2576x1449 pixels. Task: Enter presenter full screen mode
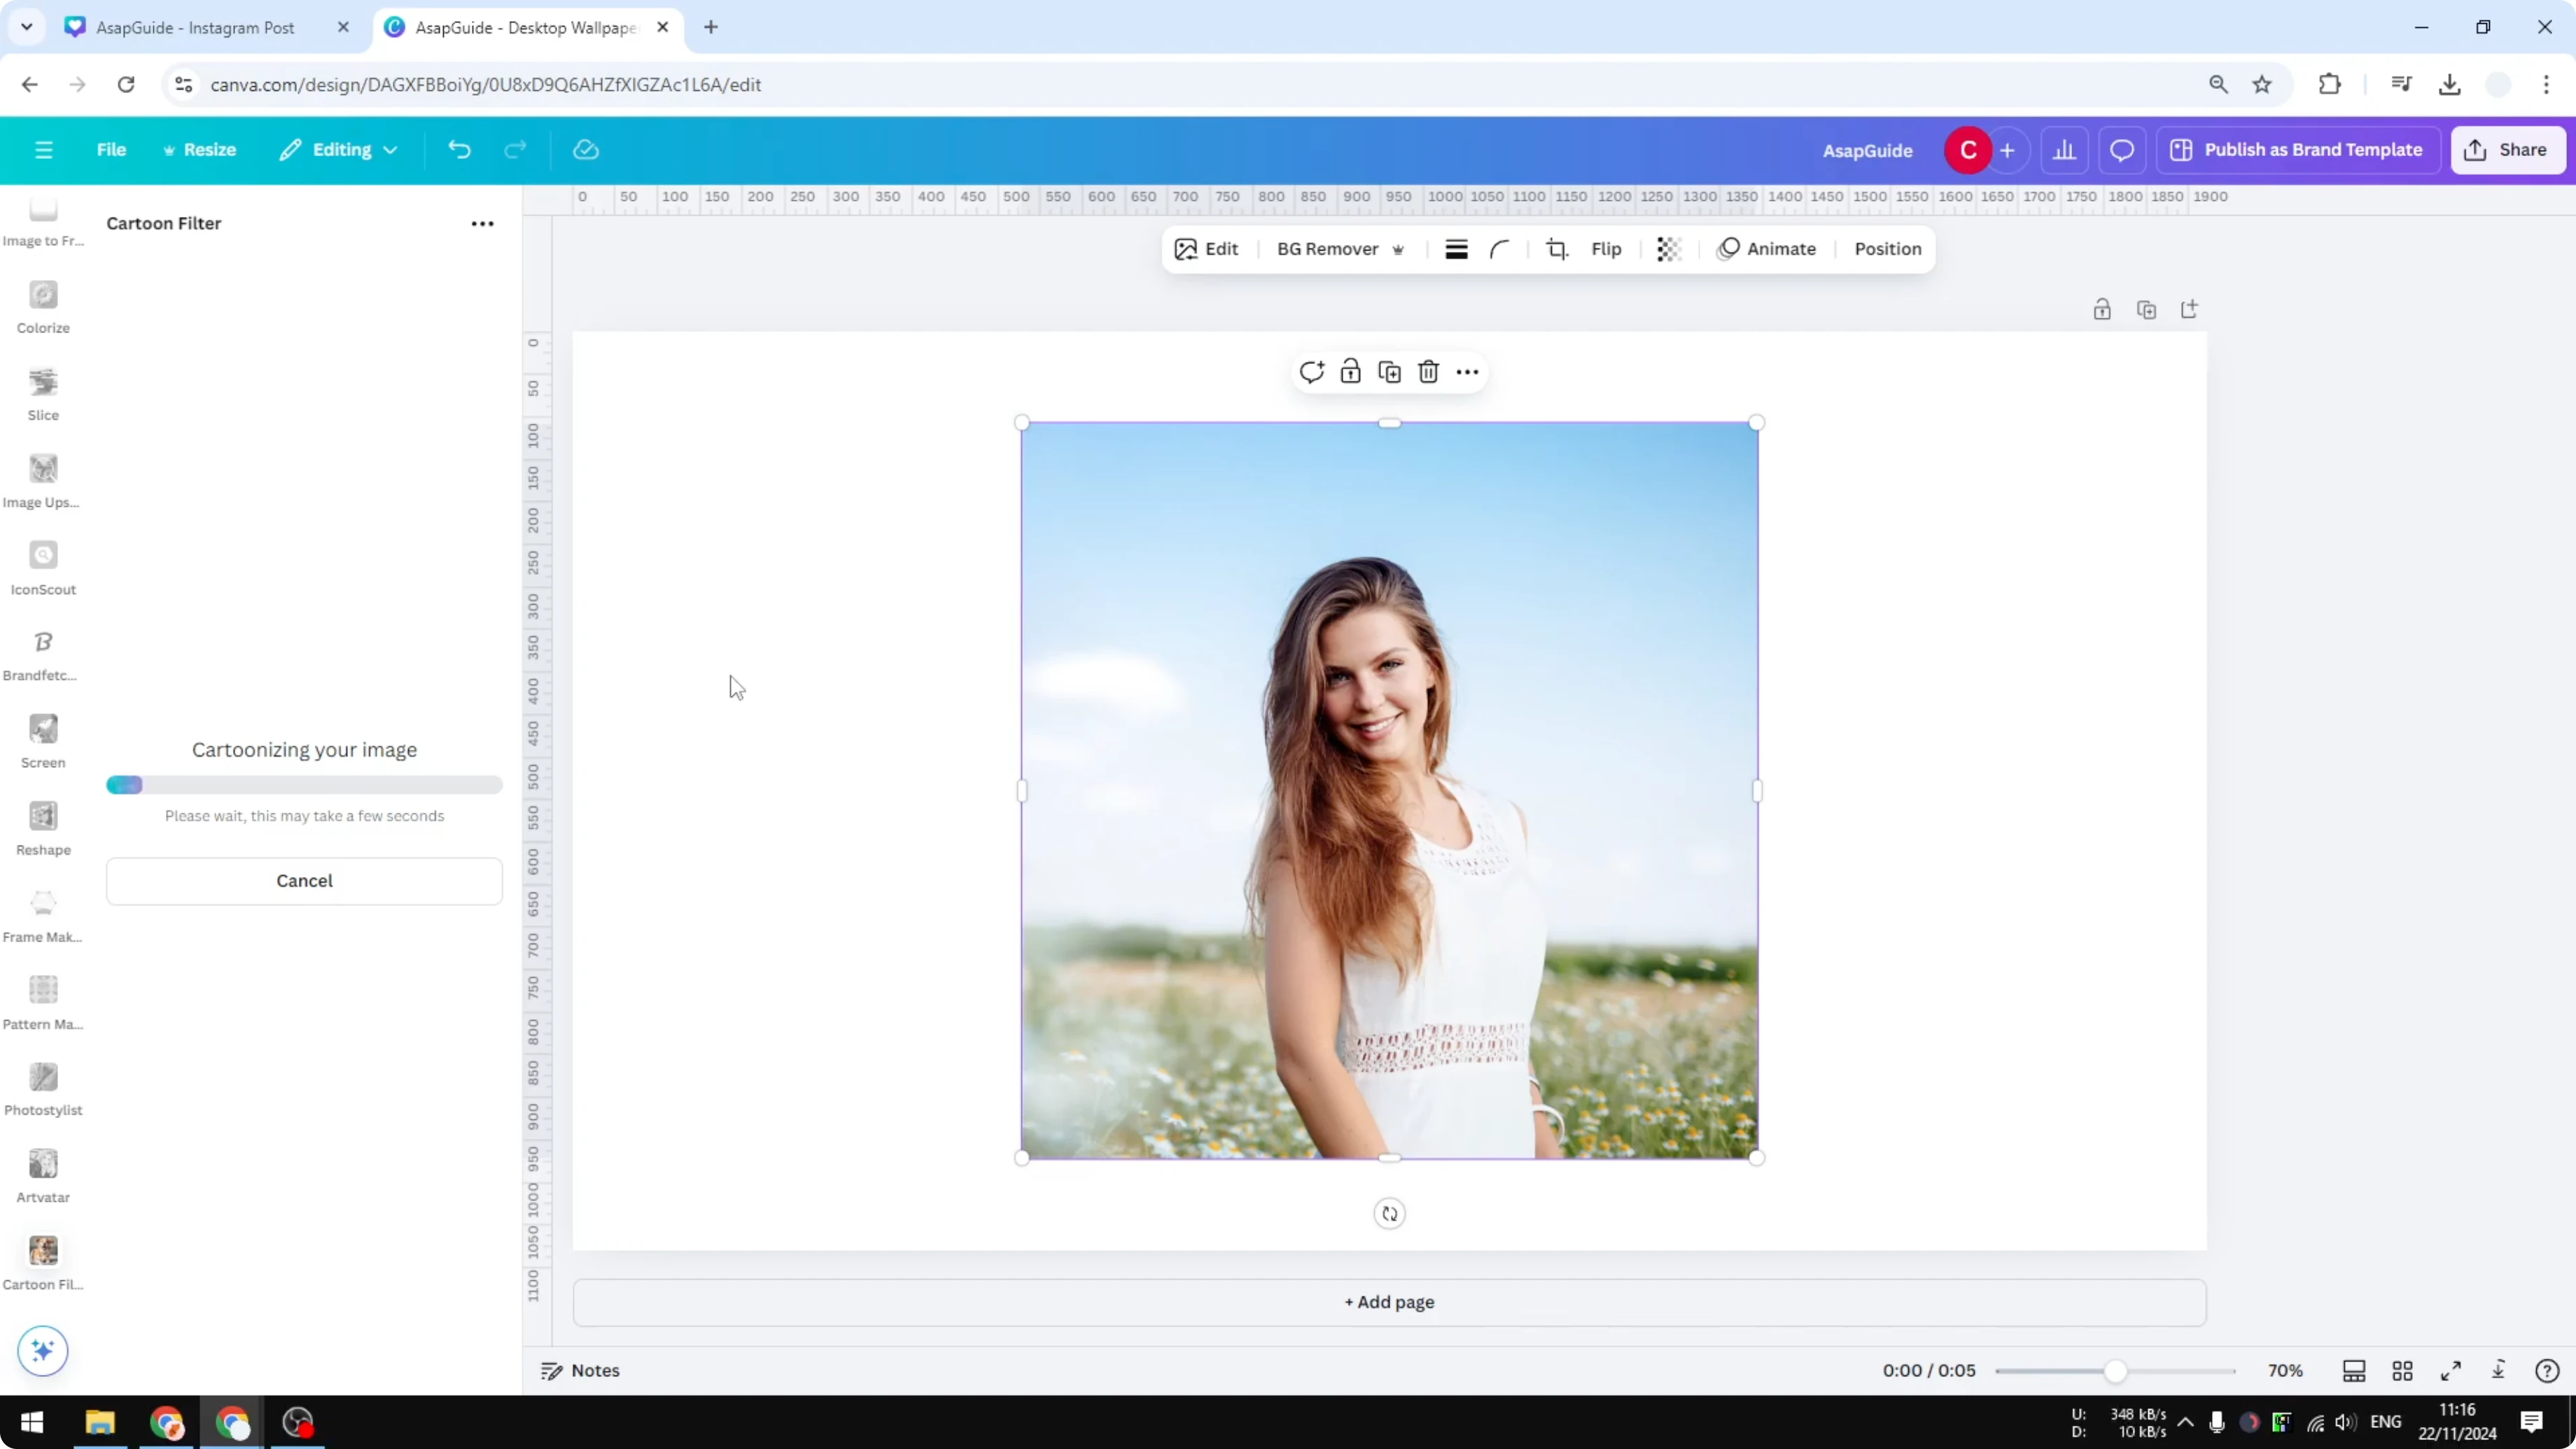click(x=2452, y=1370)
